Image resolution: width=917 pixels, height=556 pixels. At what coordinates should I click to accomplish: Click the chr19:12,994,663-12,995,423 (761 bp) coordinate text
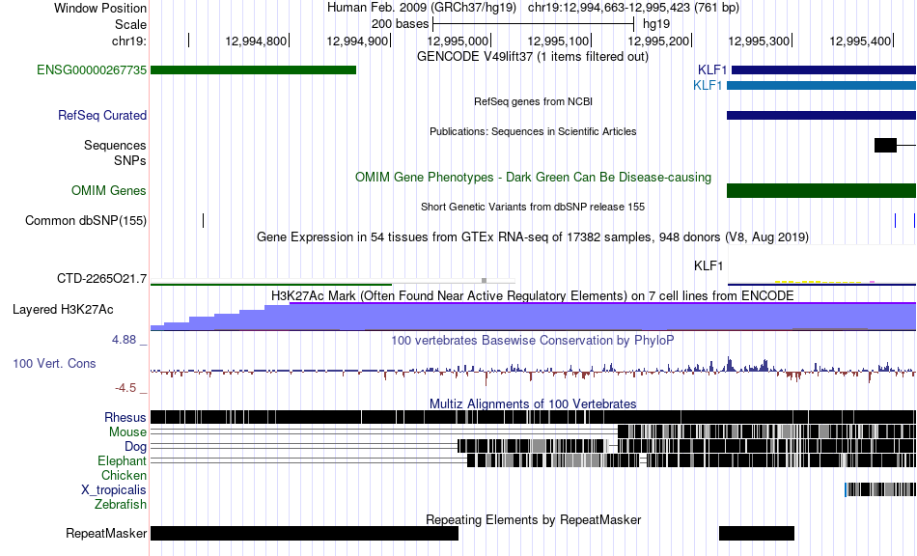(633, 8)
